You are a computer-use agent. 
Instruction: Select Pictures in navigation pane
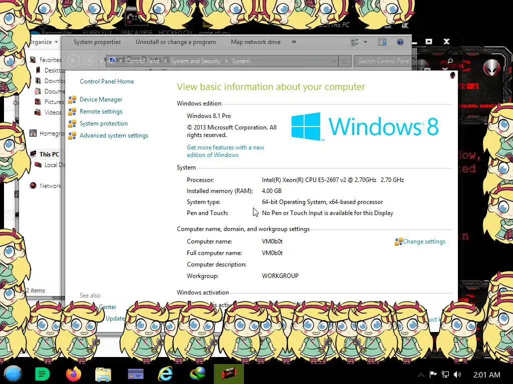tap(54, 102)
